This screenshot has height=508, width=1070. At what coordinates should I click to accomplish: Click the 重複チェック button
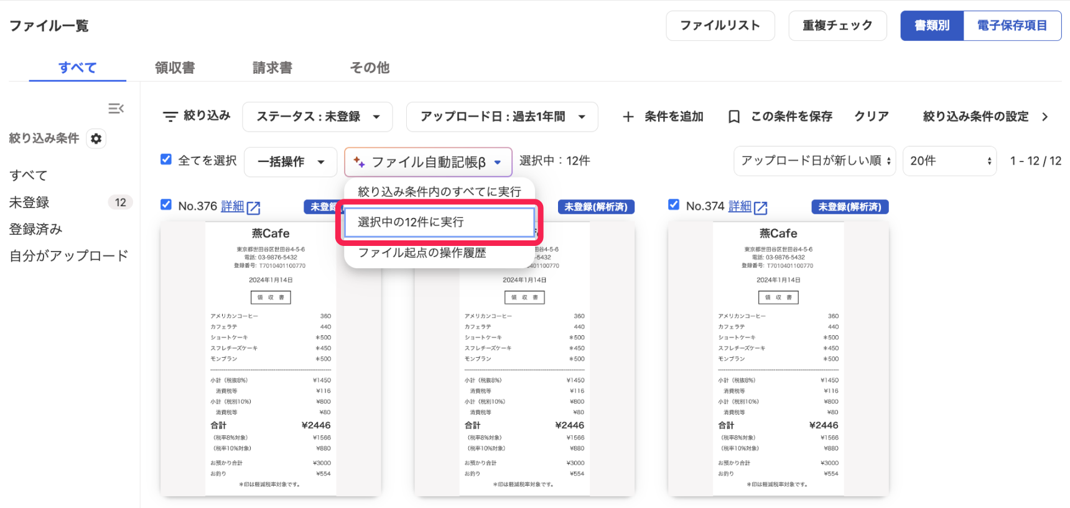point(837,25)
